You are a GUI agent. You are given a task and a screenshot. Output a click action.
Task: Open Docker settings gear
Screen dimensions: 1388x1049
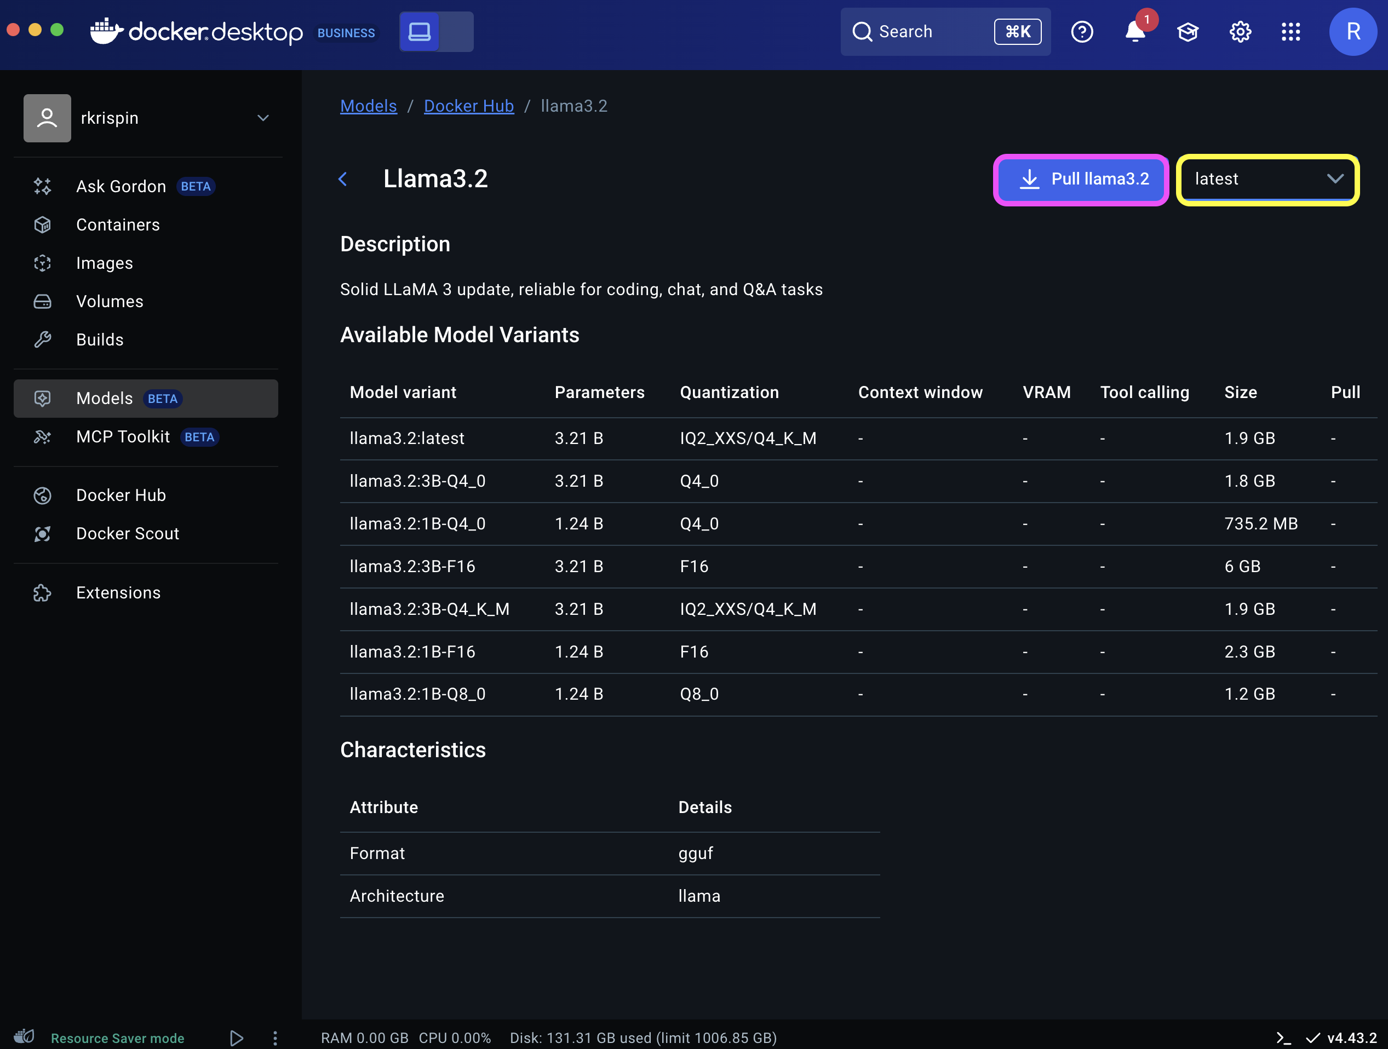[1240, 31]
